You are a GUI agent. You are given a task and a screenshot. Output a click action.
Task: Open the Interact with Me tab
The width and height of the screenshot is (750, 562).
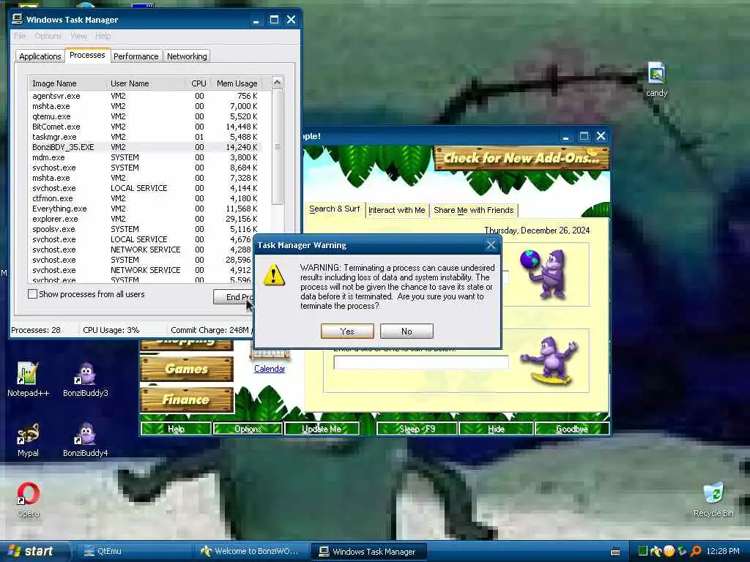(x=396, y=210)
